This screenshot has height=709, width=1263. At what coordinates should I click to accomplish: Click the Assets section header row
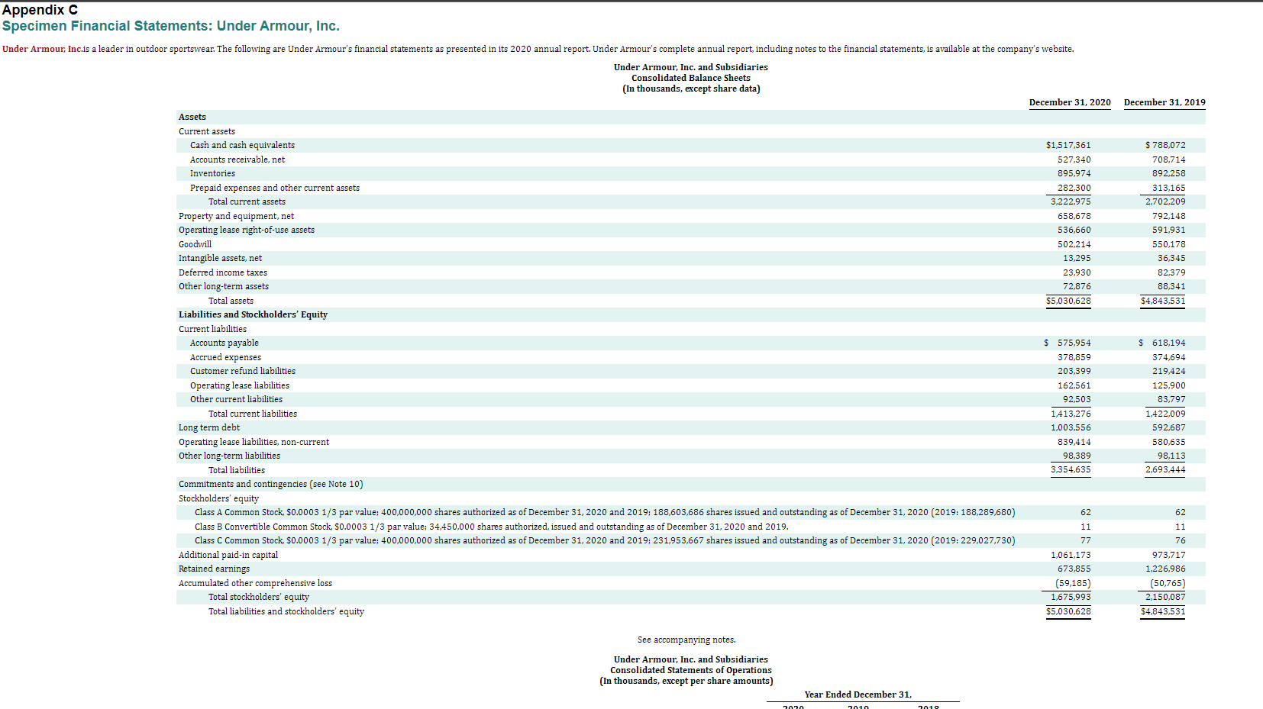(x=192, y=116)
